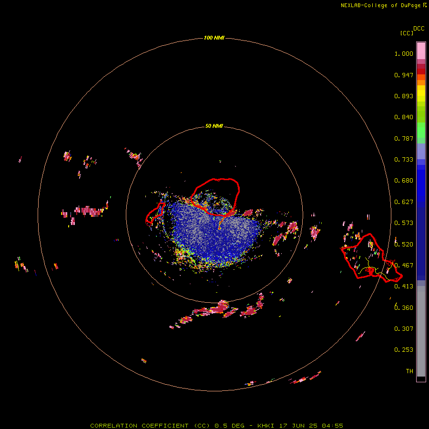
Task: Select the 0.787 color bar value
Action: (404, 138)
